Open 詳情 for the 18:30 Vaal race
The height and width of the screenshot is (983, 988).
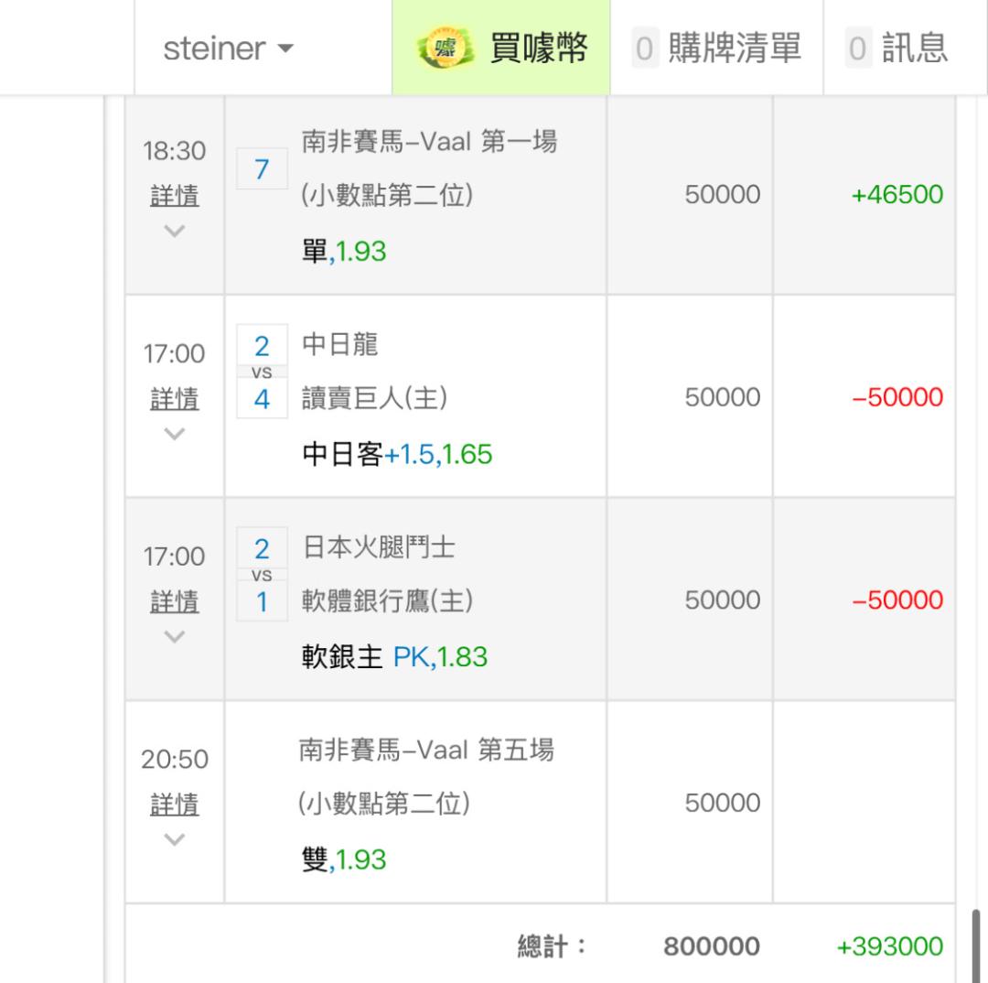pos(174,196)
